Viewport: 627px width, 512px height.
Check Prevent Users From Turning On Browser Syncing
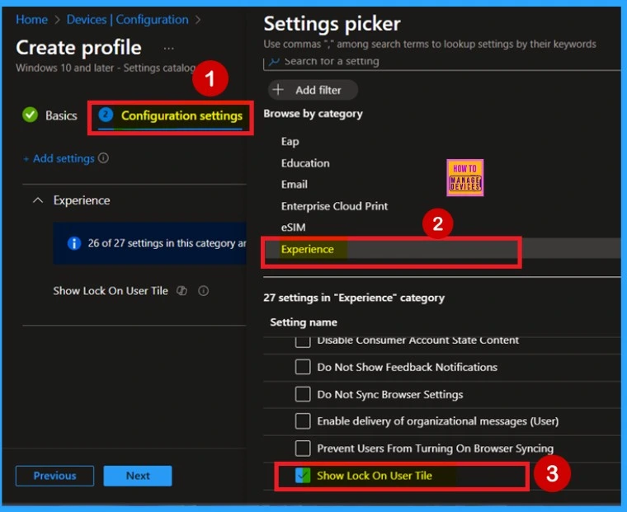click(303, 448)
